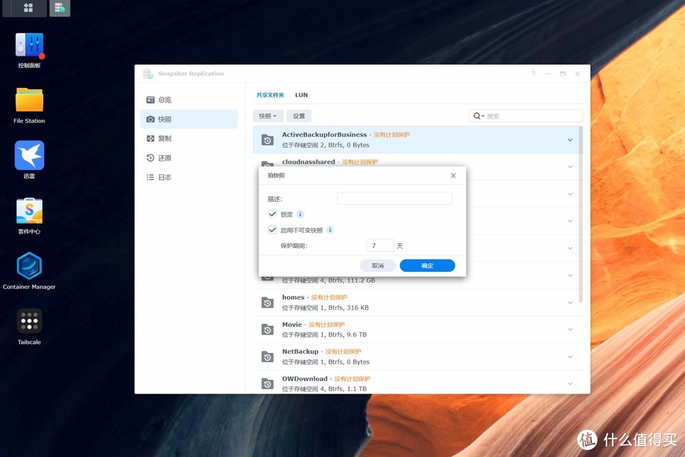Expand the 111.2 GB folder row chevron

coord(570,275)
